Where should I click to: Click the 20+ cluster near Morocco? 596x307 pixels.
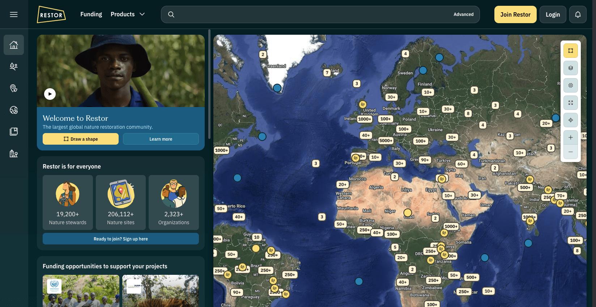pos(342,184)
